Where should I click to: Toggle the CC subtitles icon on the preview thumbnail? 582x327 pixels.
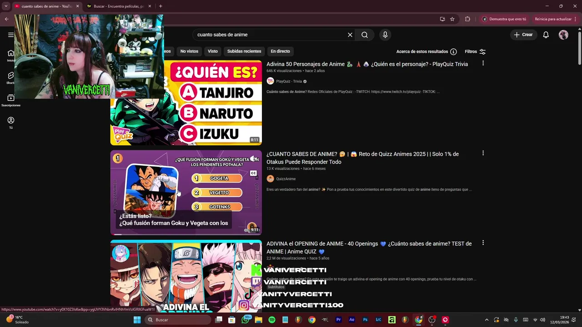pos(253,173)
